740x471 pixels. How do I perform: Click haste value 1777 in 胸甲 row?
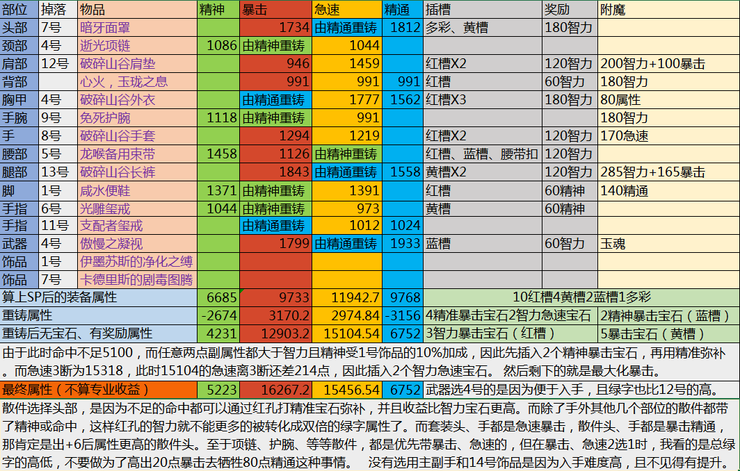click(x=347, y=100)
